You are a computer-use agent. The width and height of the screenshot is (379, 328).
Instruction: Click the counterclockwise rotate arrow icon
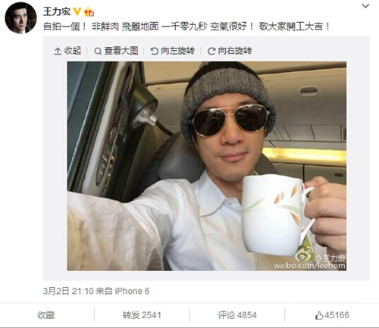[x=154, y=52]
